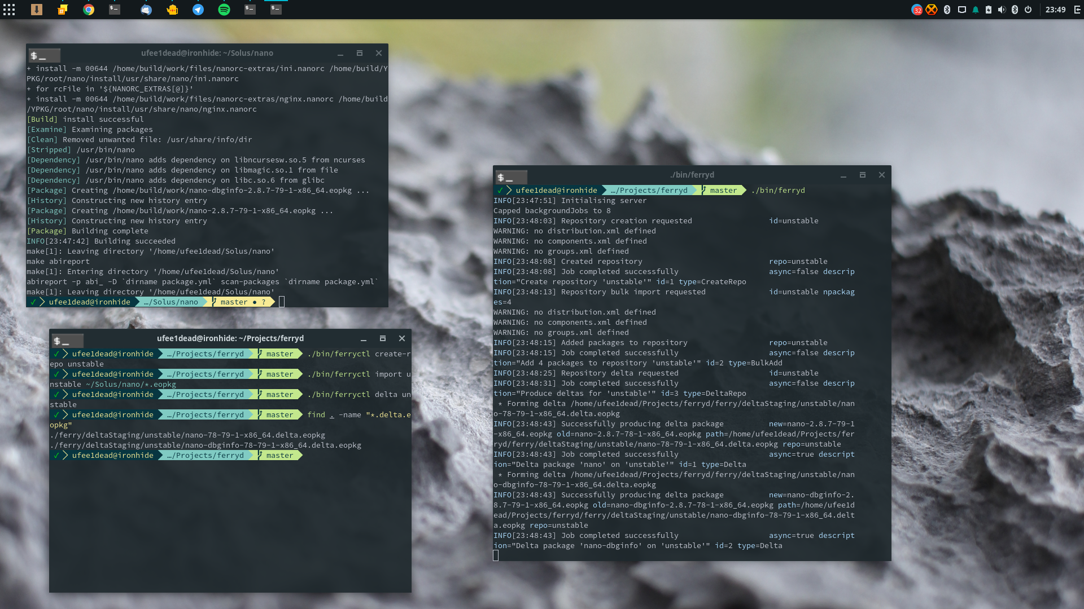1084x609 pixels.
Task: Click the ~/Projects/ferryd terminal title bar
Action: pyautogui.click(x=230, y=338)
